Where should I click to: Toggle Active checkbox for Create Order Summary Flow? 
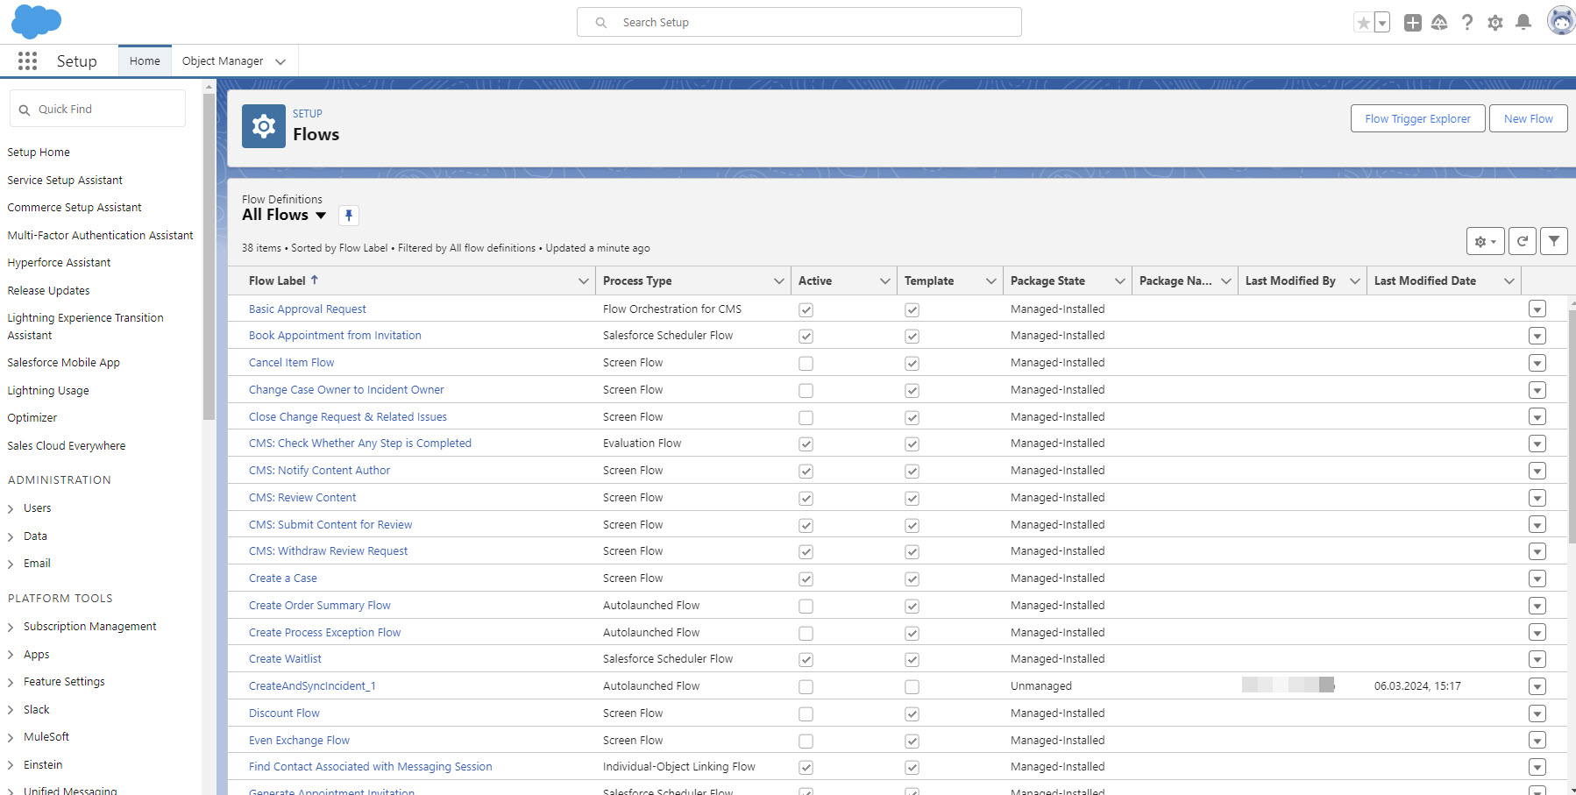pyautogui.click(x=806, y=607)
